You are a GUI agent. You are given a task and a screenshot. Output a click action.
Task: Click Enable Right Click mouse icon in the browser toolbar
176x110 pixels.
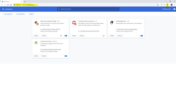[x=164, y=5]
